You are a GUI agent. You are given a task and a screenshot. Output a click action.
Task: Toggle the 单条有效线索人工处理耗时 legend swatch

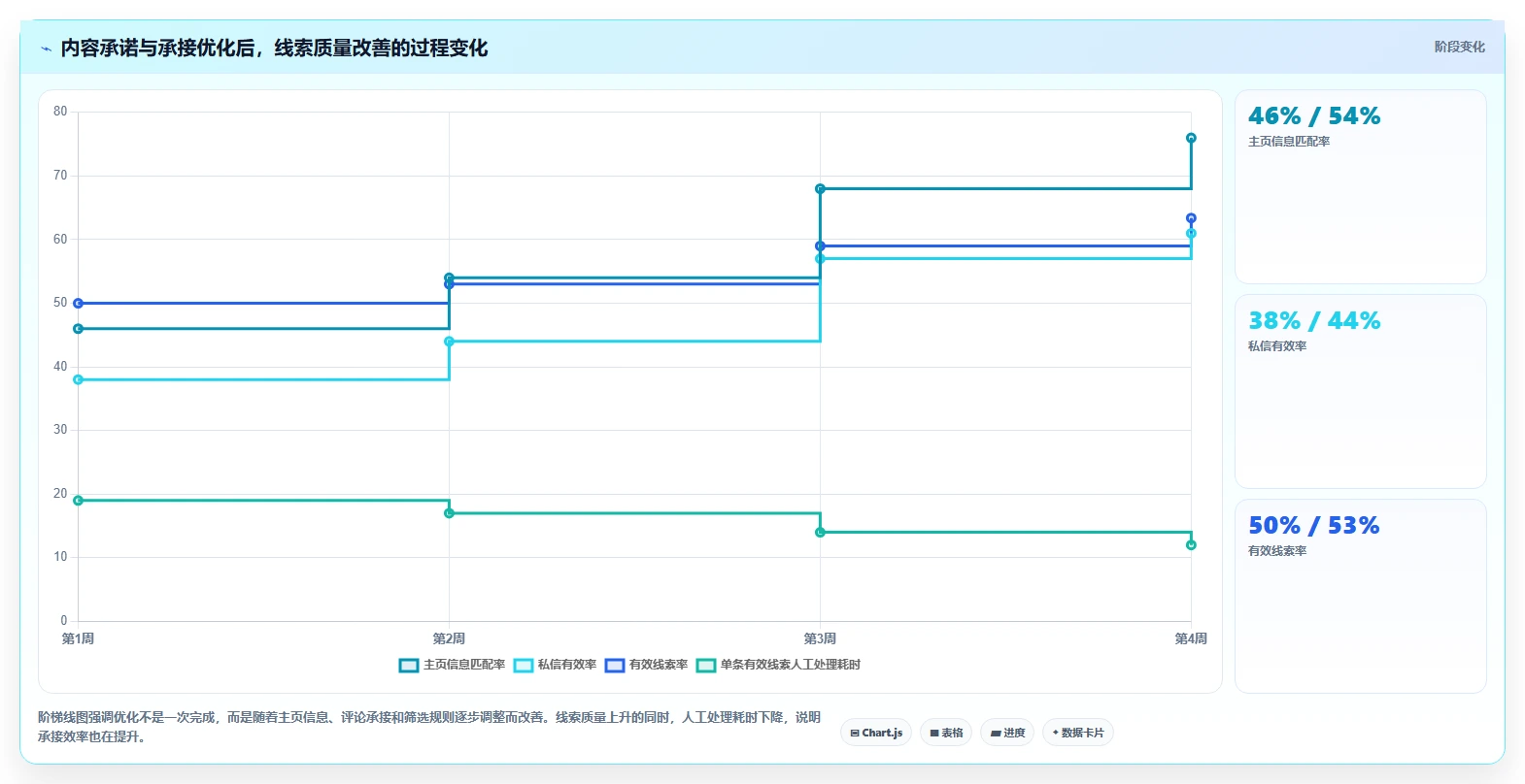coord(706,665)
